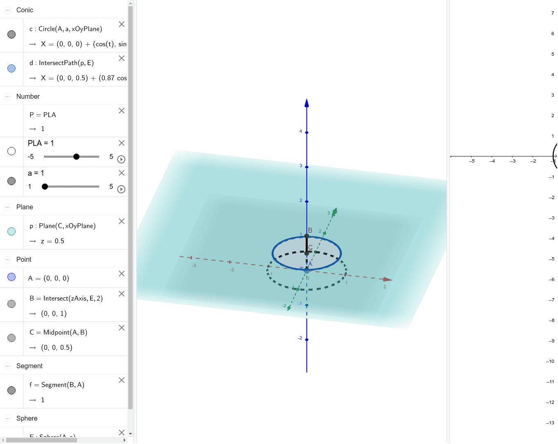
Task: Delete point A with its × icon
Action: click(121, 274)
